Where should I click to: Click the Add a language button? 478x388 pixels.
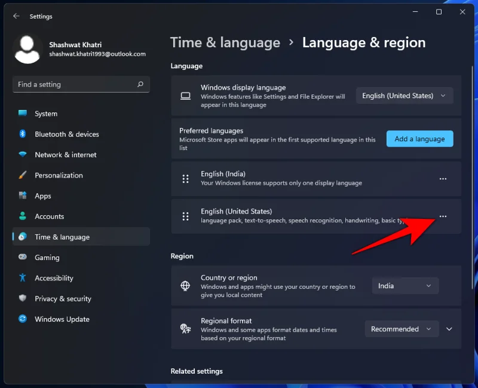click(419, 139)
